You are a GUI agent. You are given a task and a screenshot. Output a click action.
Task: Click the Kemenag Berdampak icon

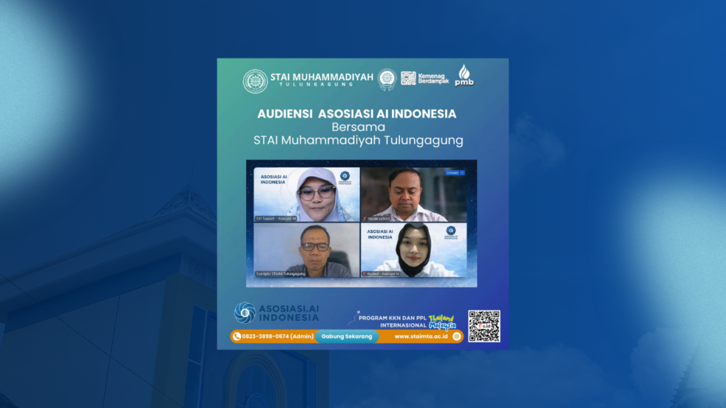[410, 76]
